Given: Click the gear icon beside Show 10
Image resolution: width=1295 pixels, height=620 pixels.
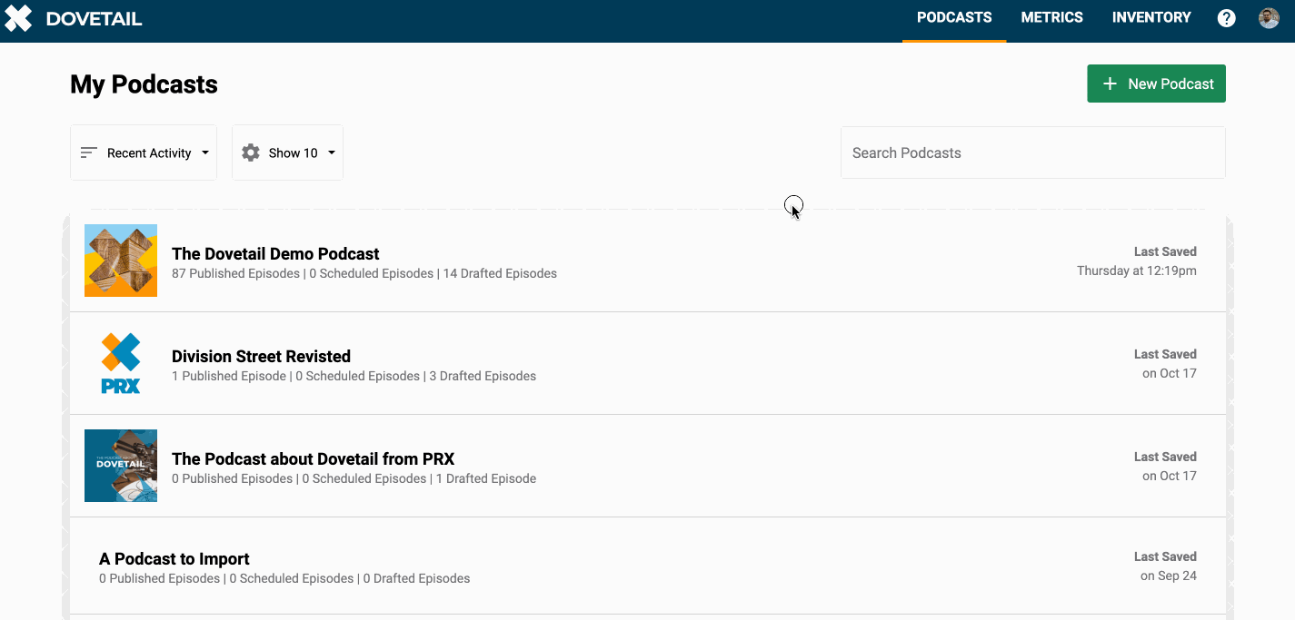Looking at the screenshot, I should coord(251,153).
